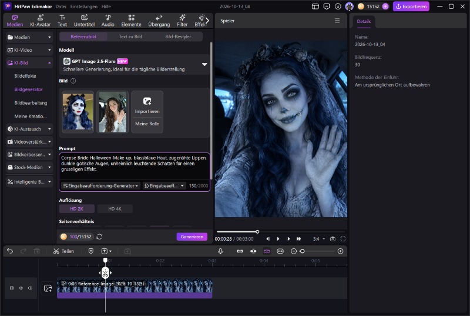This screenshot has height=316, width=470.
Task: Open the Spieler hamburger menu
Action: click(337, 21)
